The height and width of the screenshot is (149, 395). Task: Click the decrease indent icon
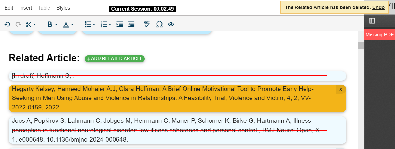[131, 24]
